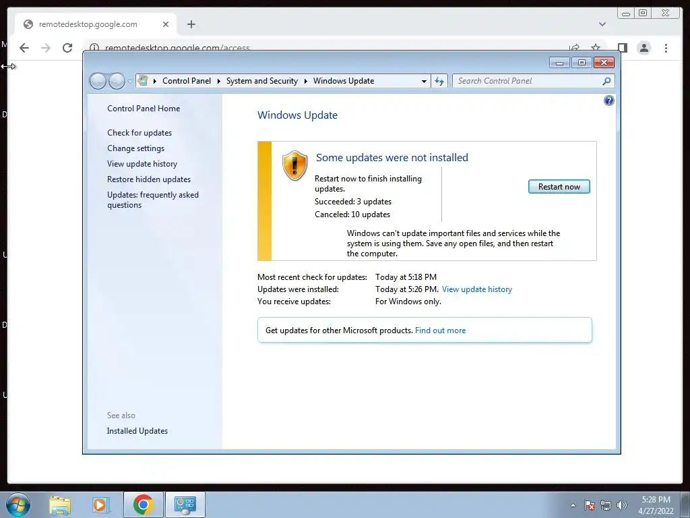690x518 pixels.
Task: Click the "Some updates were not installed" heading
Action: click(391, 158)
